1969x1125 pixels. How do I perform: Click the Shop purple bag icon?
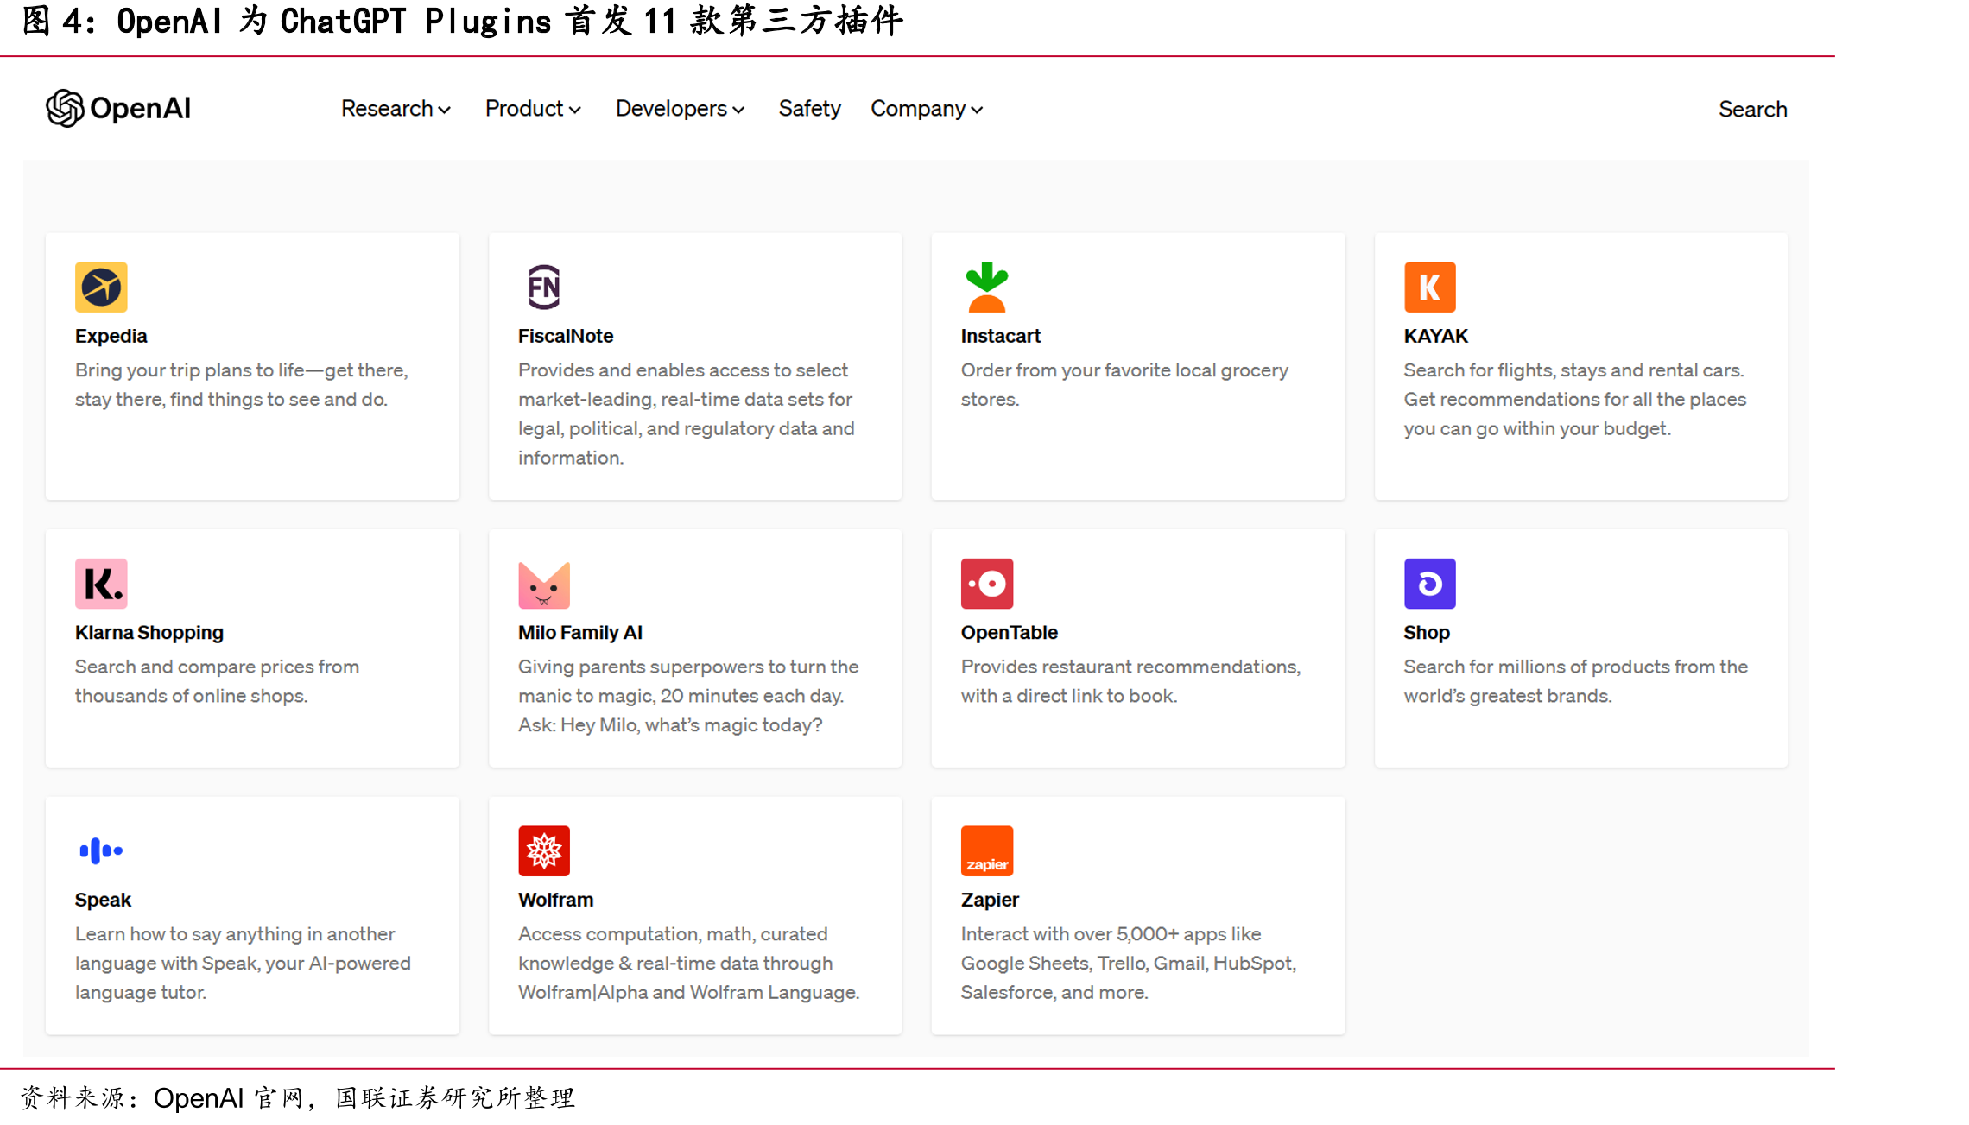(1430, 584)
